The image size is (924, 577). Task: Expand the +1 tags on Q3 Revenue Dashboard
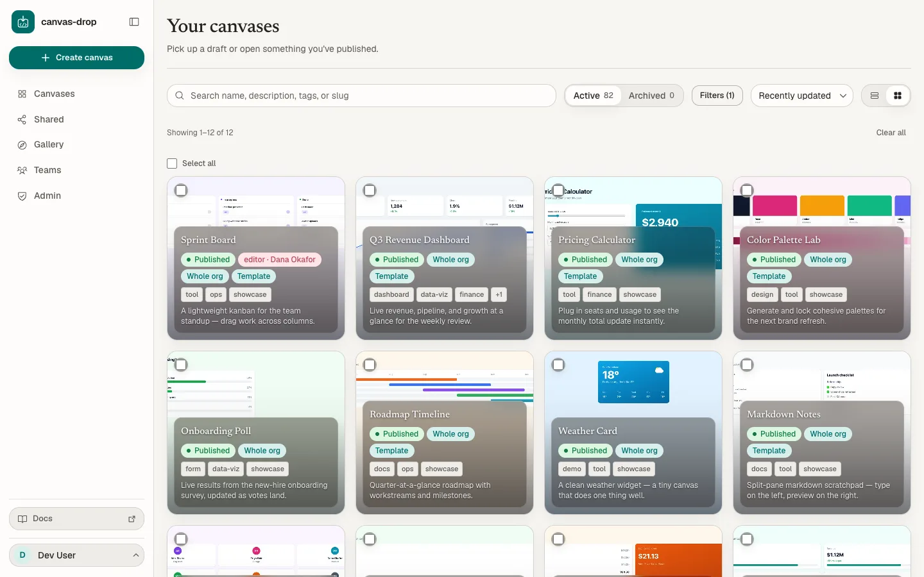point(499,294)
